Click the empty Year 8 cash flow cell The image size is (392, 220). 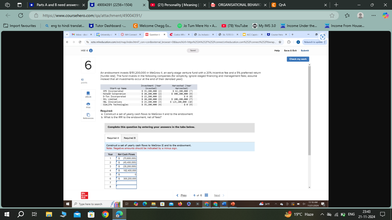pos(126,186)
